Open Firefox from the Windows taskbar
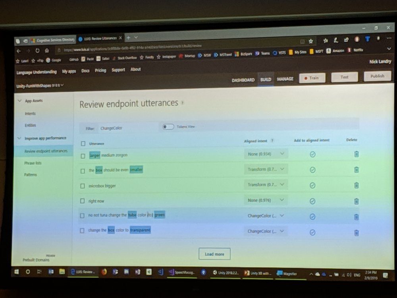Viewport: 397px width, 298px height. [x=104, y=272]
